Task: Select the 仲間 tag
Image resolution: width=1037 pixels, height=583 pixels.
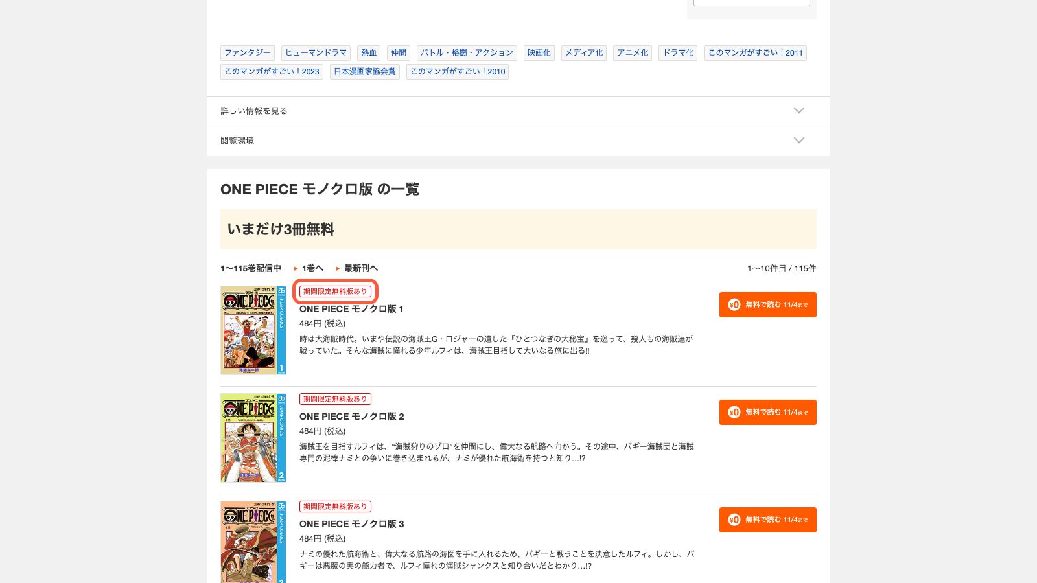Action: 399,53
